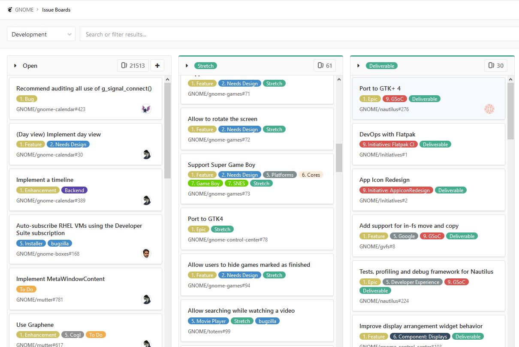The image size is (519, 347).
Task: Click reference GNOME/gnome-games#73
Action: (x=219, y=194)
